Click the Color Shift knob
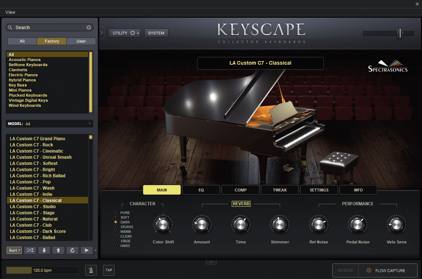 (x=163, y=225)
